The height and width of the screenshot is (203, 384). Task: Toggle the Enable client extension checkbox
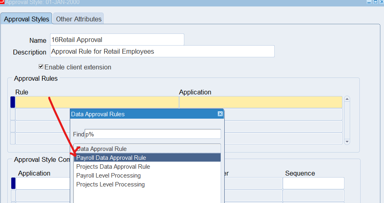click(x=41, y=67)
